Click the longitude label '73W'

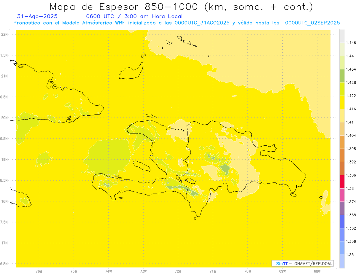(143, 271)
